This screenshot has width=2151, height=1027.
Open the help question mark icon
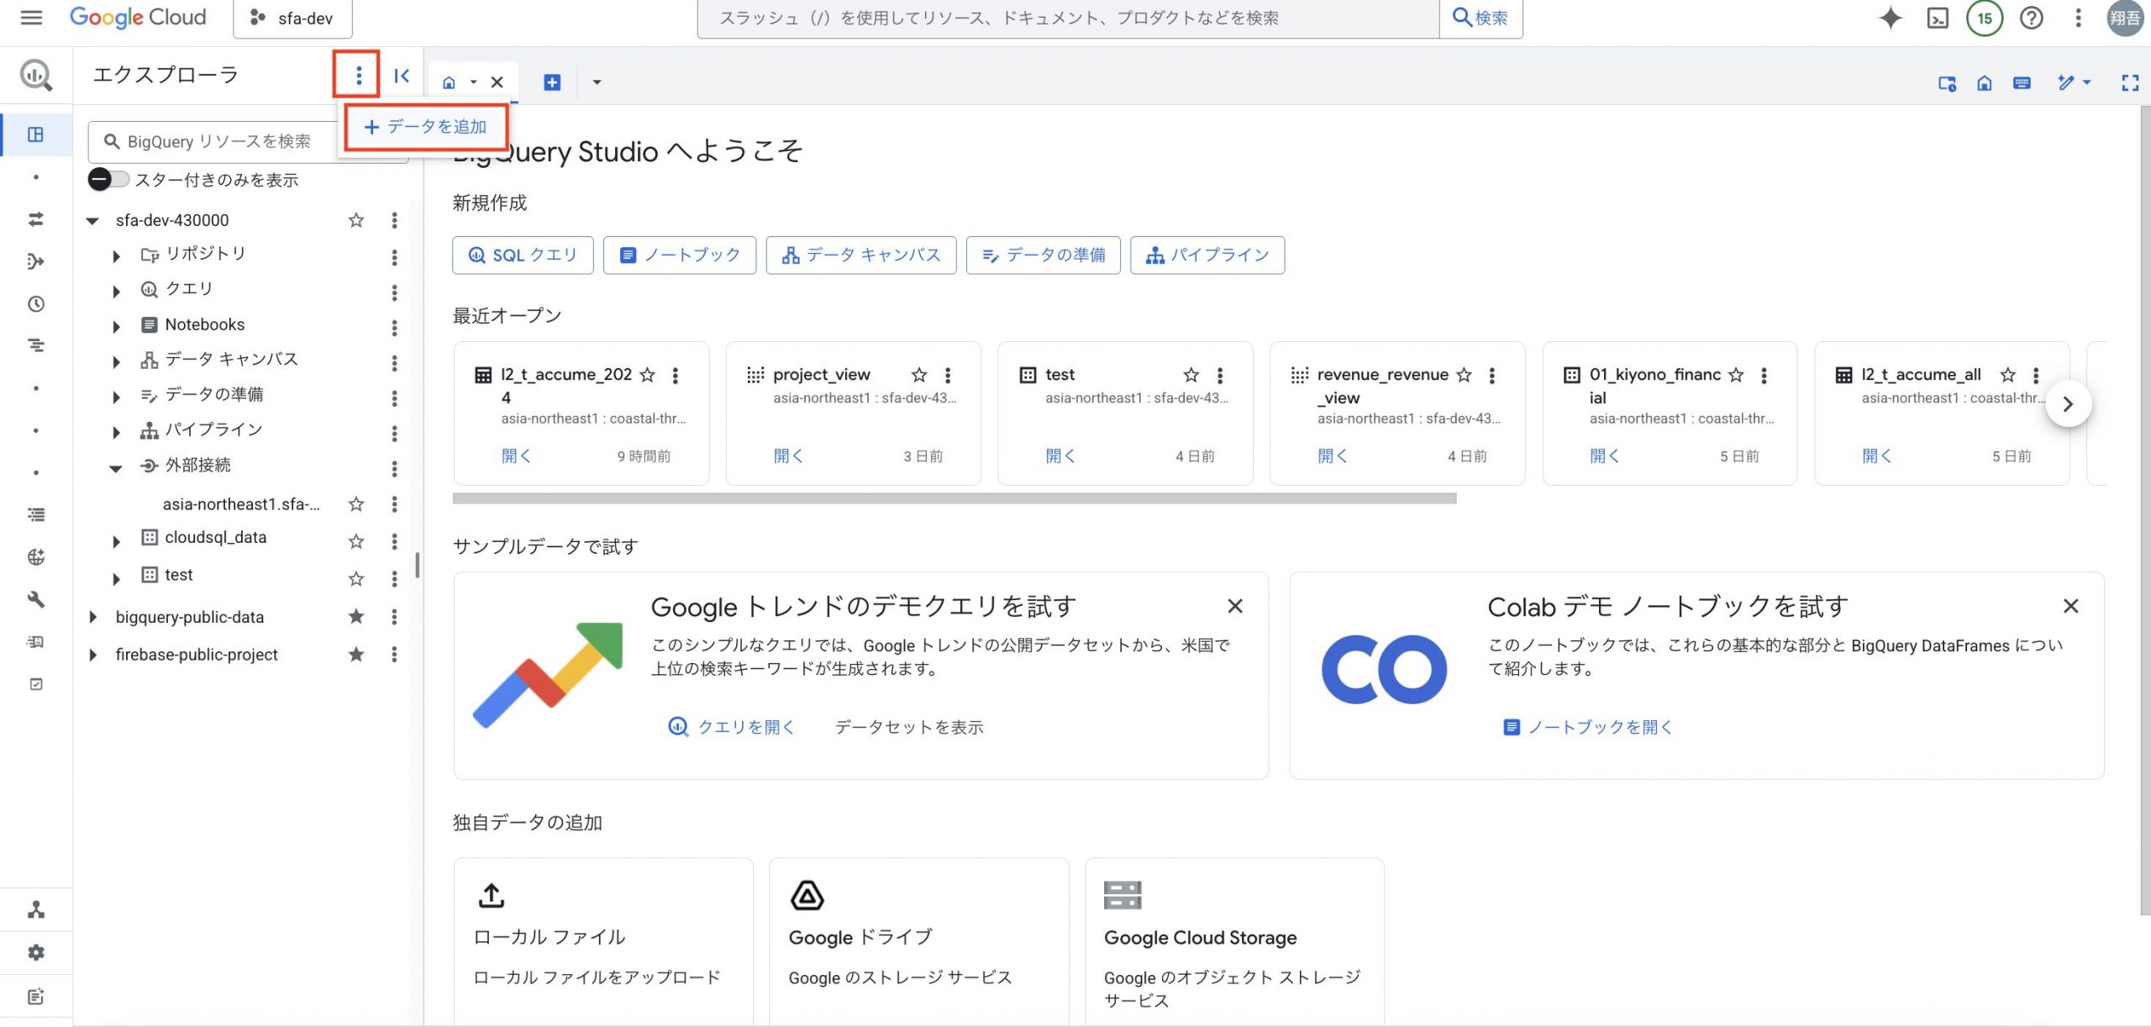point(2032,18)
